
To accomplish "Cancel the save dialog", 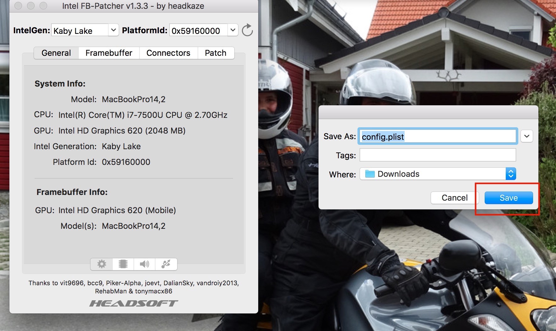I will [x=454, y=198].
